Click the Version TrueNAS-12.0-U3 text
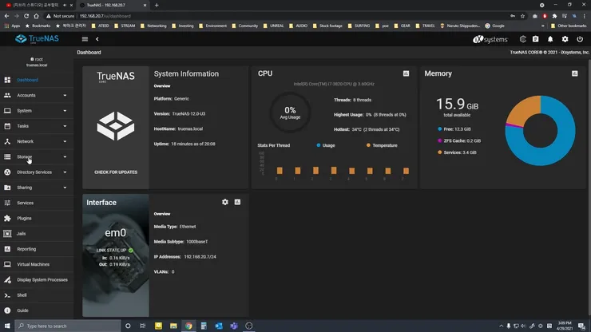This screenshot has width=591, height=332. 188,113
